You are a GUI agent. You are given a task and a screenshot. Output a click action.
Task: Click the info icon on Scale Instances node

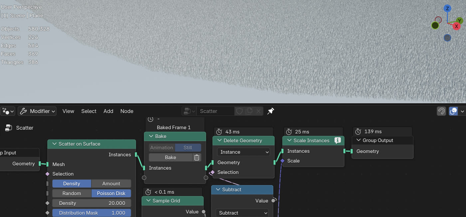[338, 141]
